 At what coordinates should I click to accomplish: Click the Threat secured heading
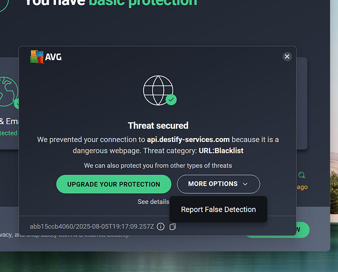click(158, 126)
